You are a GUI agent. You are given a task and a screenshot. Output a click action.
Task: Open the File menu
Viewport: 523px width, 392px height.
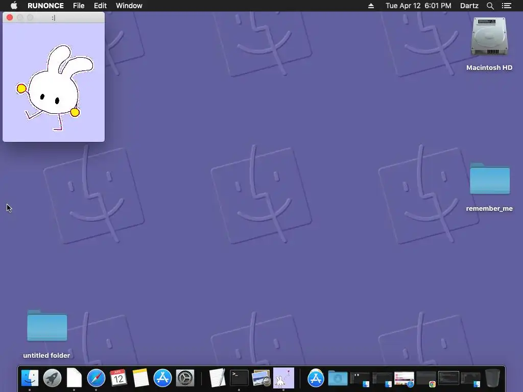click(x=79, y=6)
